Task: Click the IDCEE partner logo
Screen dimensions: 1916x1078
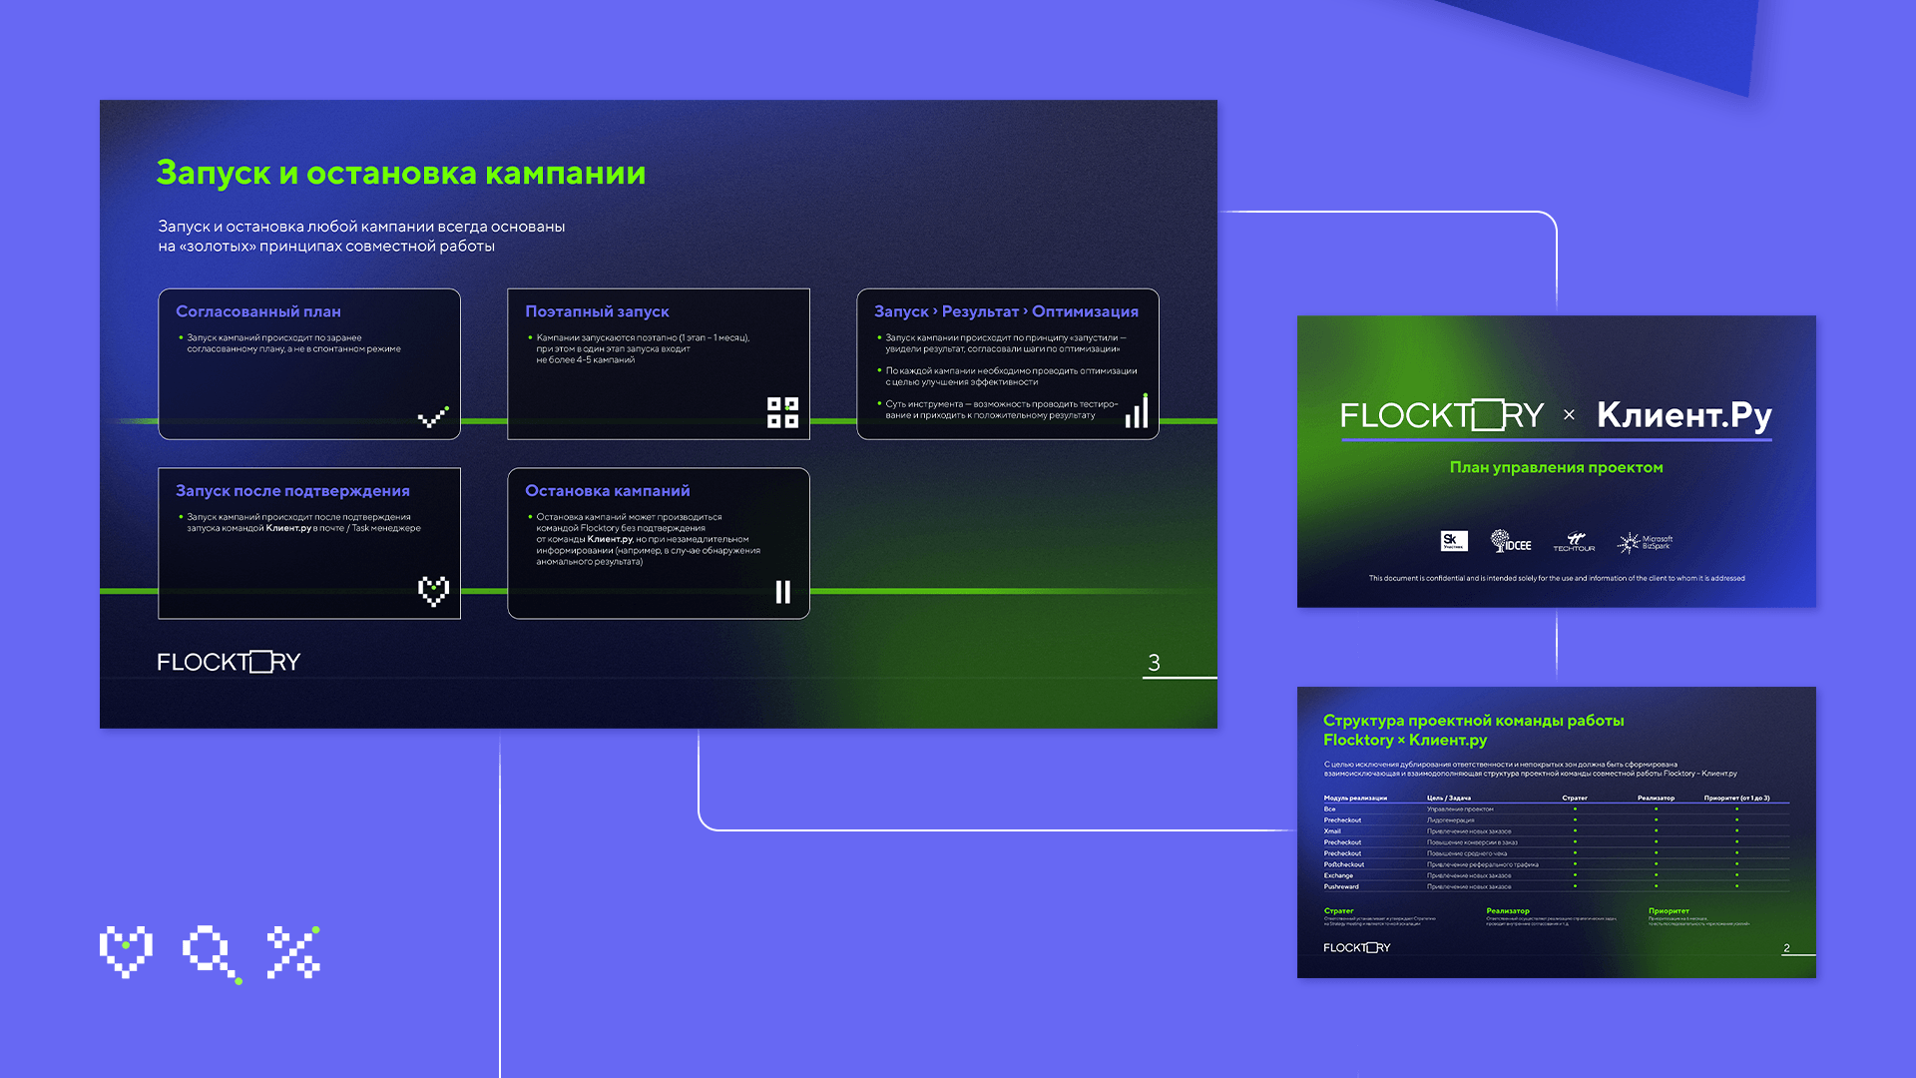Action: pos(1511,541)
